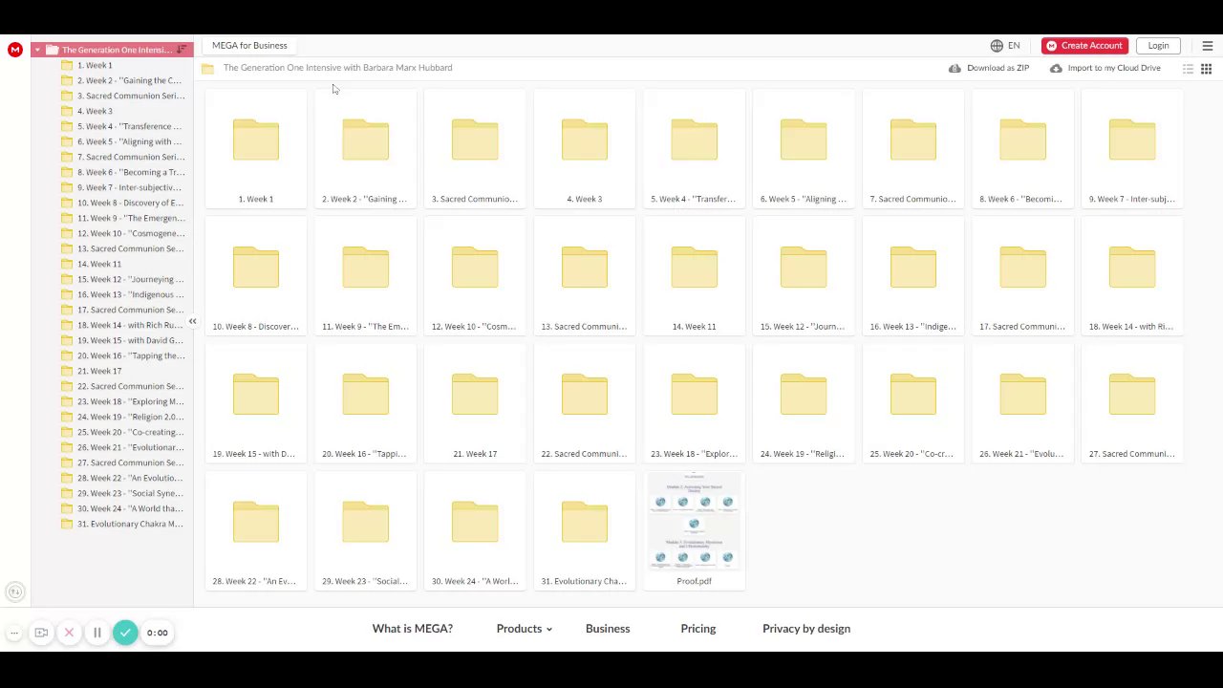Click the sort order icon in tree header

click(x=182, y=50)
